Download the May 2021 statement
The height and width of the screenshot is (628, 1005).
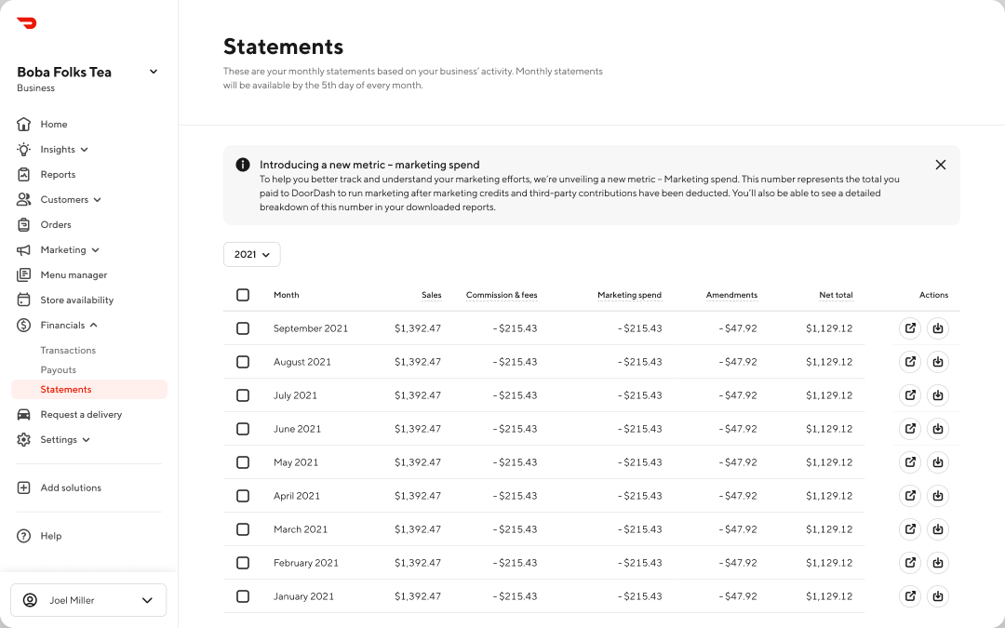pyautogui.click(x=938, y=462)
